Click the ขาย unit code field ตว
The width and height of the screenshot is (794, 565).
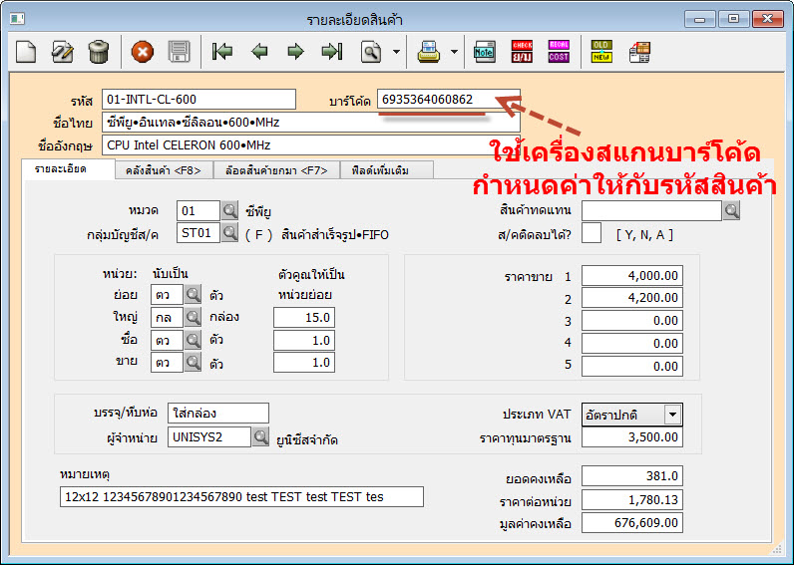click(168, 363)
